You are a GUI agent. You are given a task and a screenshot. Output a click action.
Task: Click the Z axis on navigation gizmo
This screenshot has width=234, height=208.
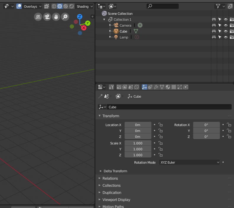[x=80, y=17]
